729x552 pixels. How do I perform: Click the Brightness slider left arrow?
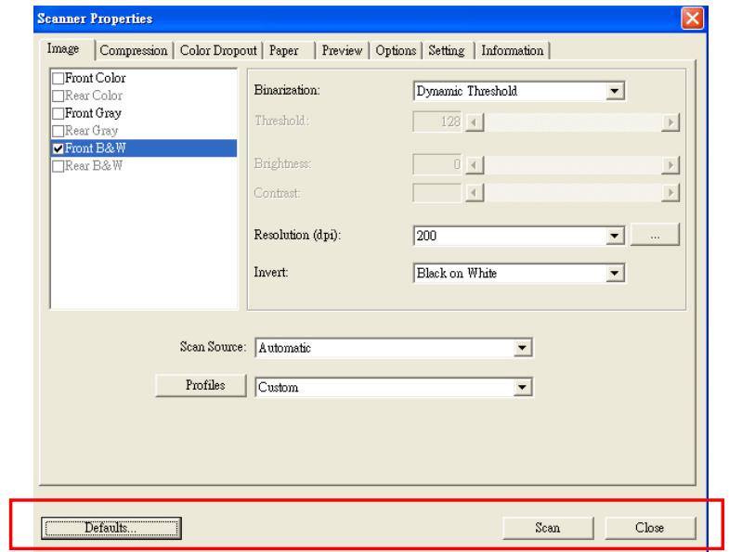(x=475, y=165)
